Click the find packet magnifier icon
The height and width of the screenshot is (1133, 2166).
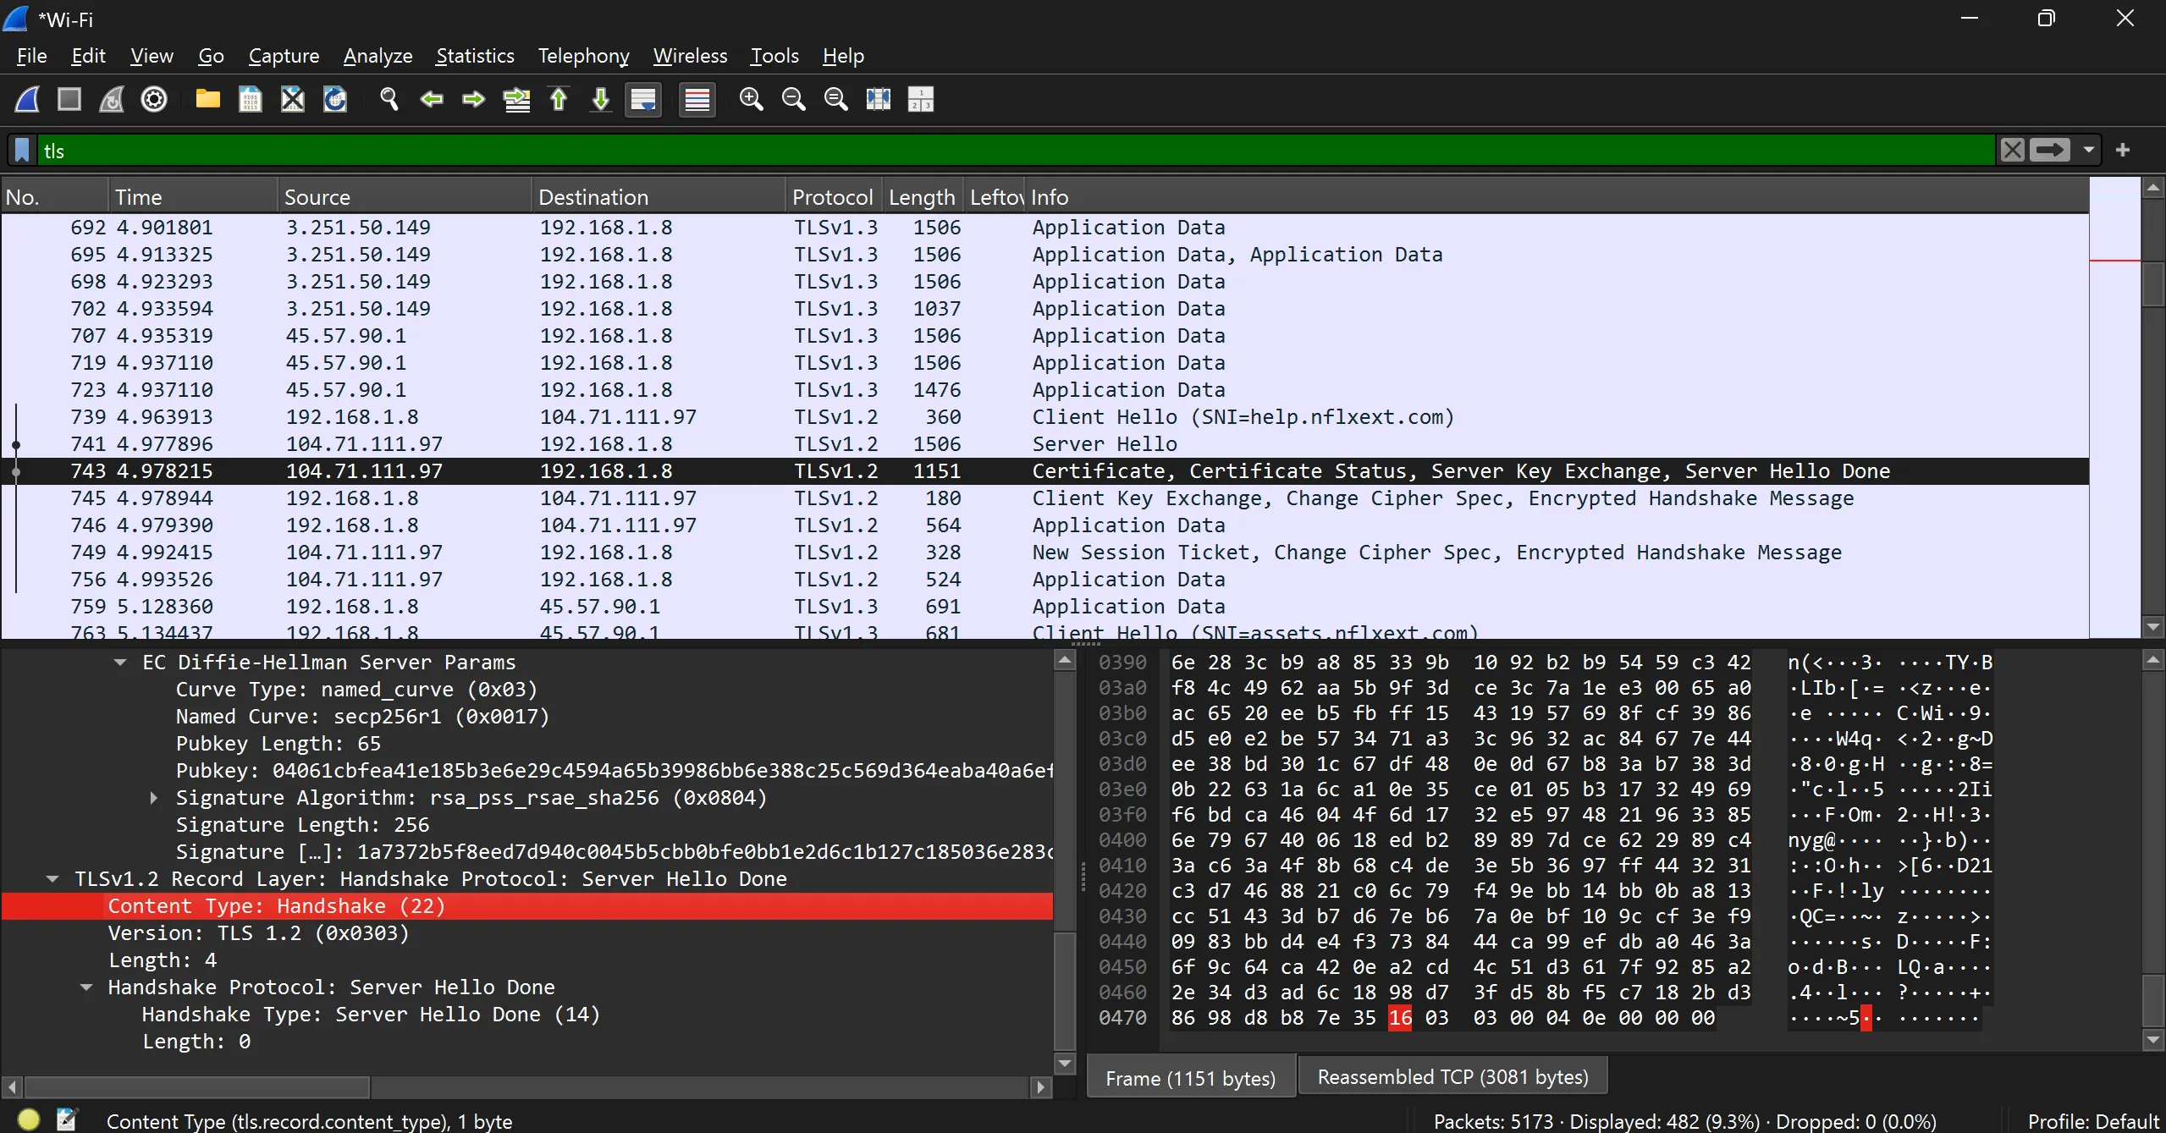[x=389, y=100]
